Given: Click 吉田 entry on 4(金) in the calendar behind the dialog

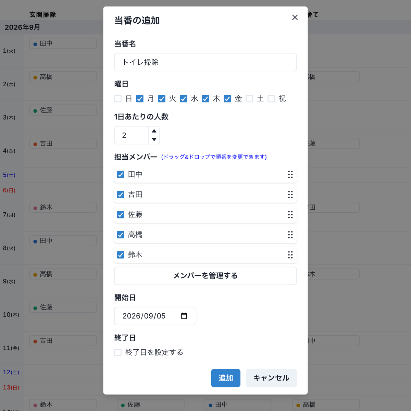Looking at the screenshot, I should point(63,144).
